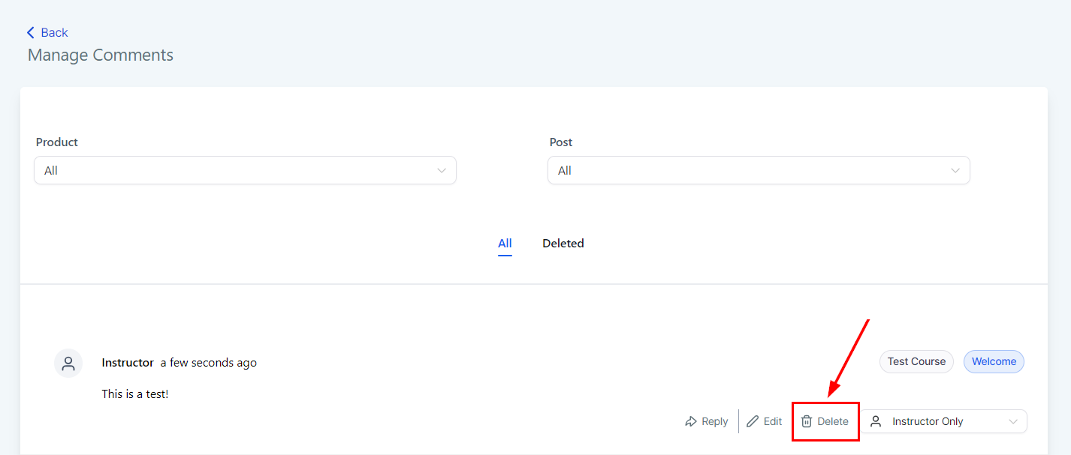This screenshot has width=1071, height=455.
Task: Click the back chevron arrow icon
Action: pos(30,32)
